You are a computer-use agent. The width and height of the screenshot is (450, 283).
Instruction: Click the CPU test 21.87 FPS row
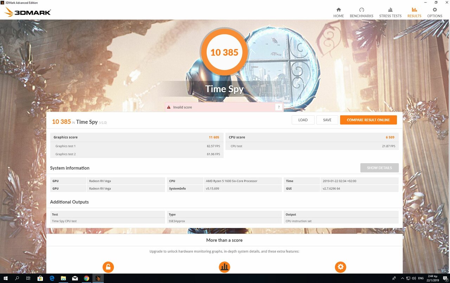(312, 146)
